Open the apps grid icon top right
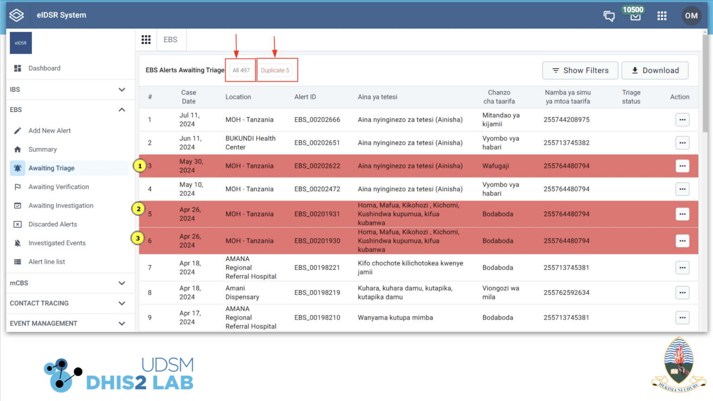The image size is (713, 401). 662,15
